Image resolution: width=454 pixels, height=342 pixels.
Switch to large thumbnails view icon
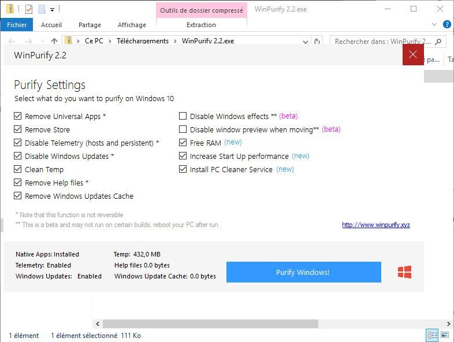coord(445,335)
